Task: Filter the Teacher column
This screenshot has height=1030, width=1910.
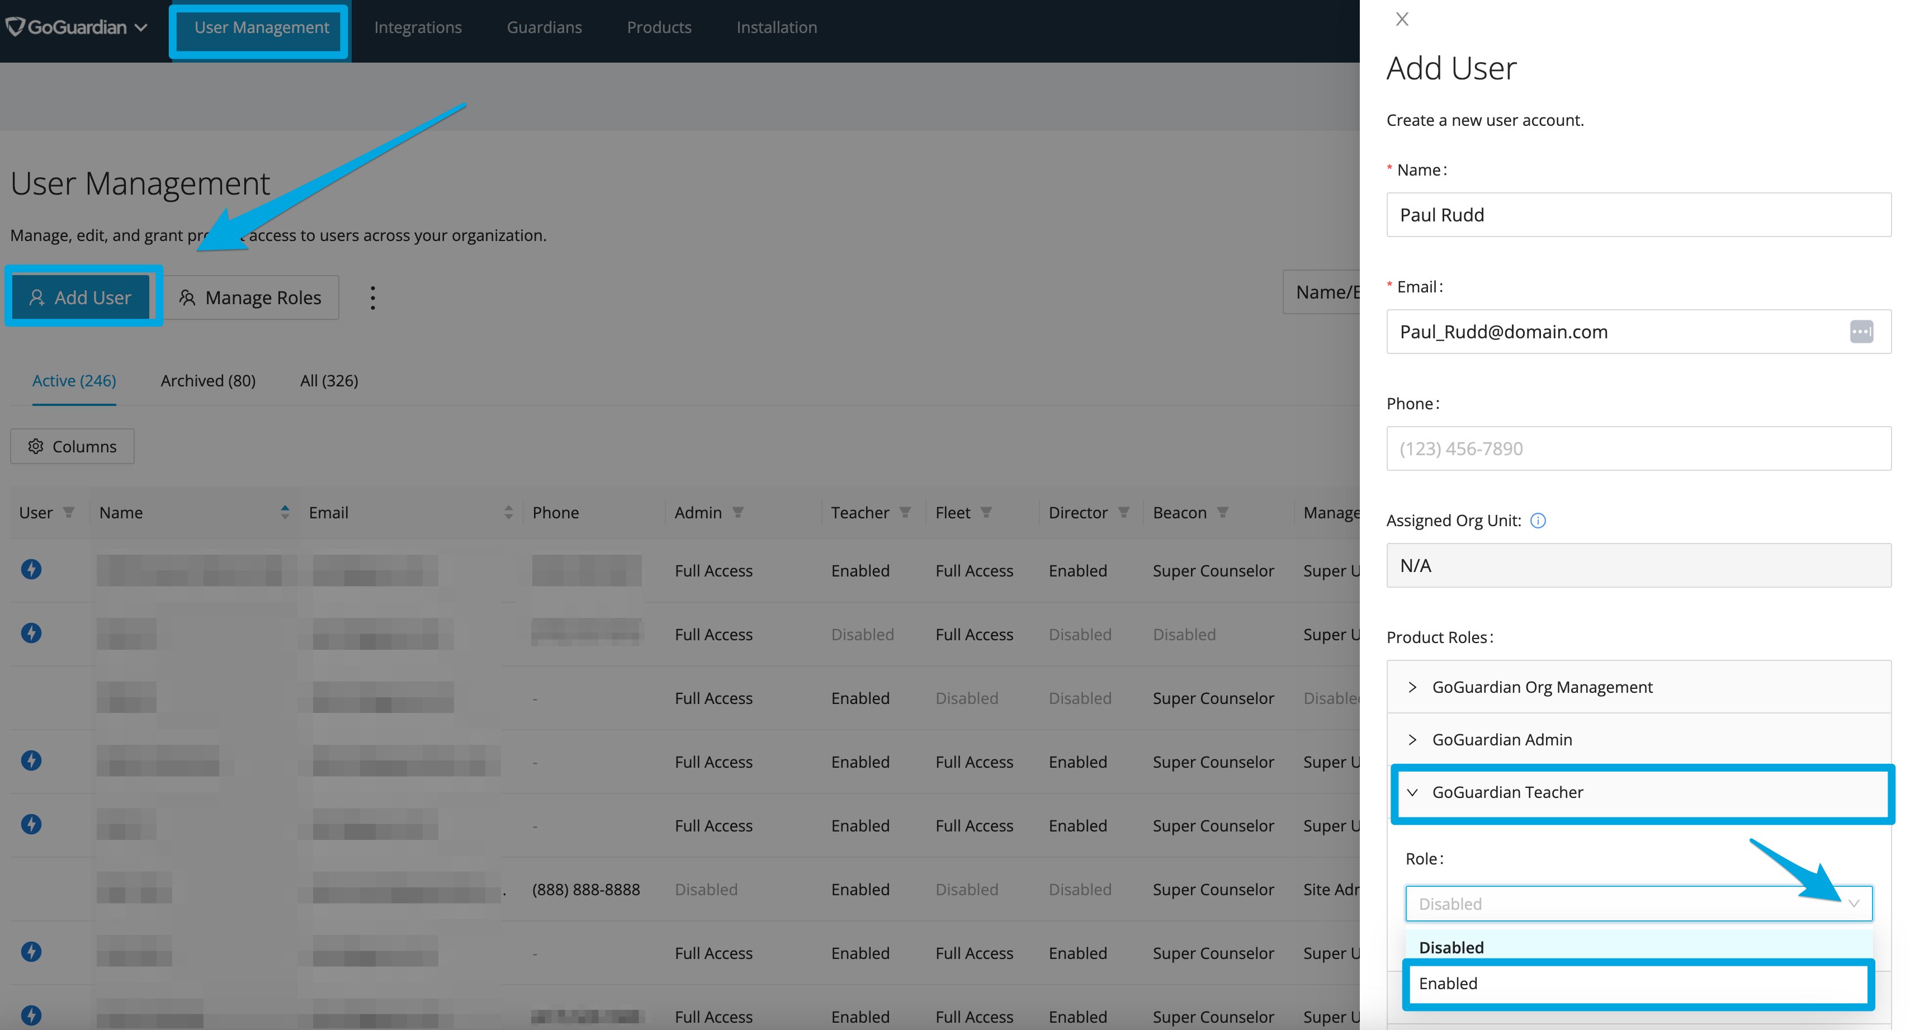Action: point(905,512)
